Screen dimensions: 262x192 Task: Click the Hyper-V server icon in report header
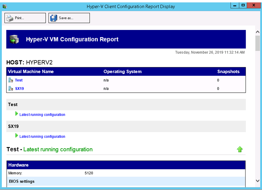pos(14,39)
